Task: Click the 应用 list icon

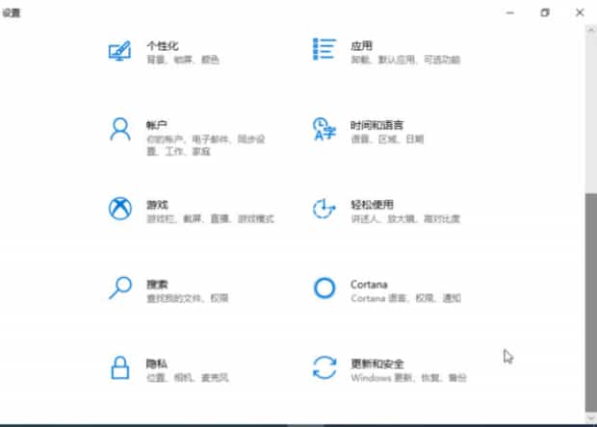Action: tap(324, 50)
